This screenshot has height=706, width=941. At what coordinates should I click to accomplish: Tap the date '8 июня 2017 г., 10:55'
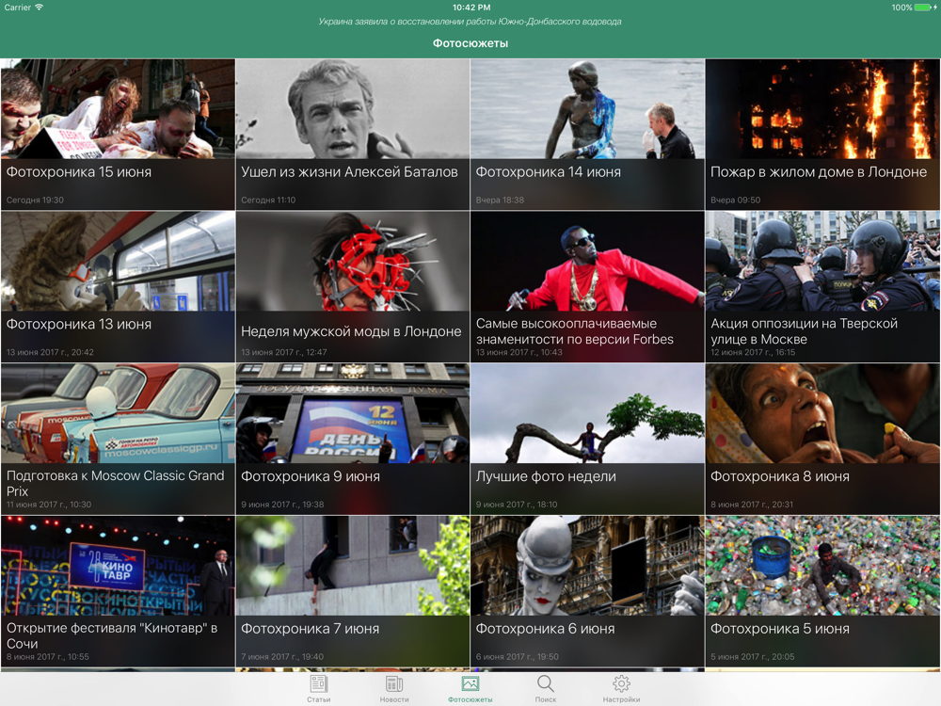(x=47, y=657)
